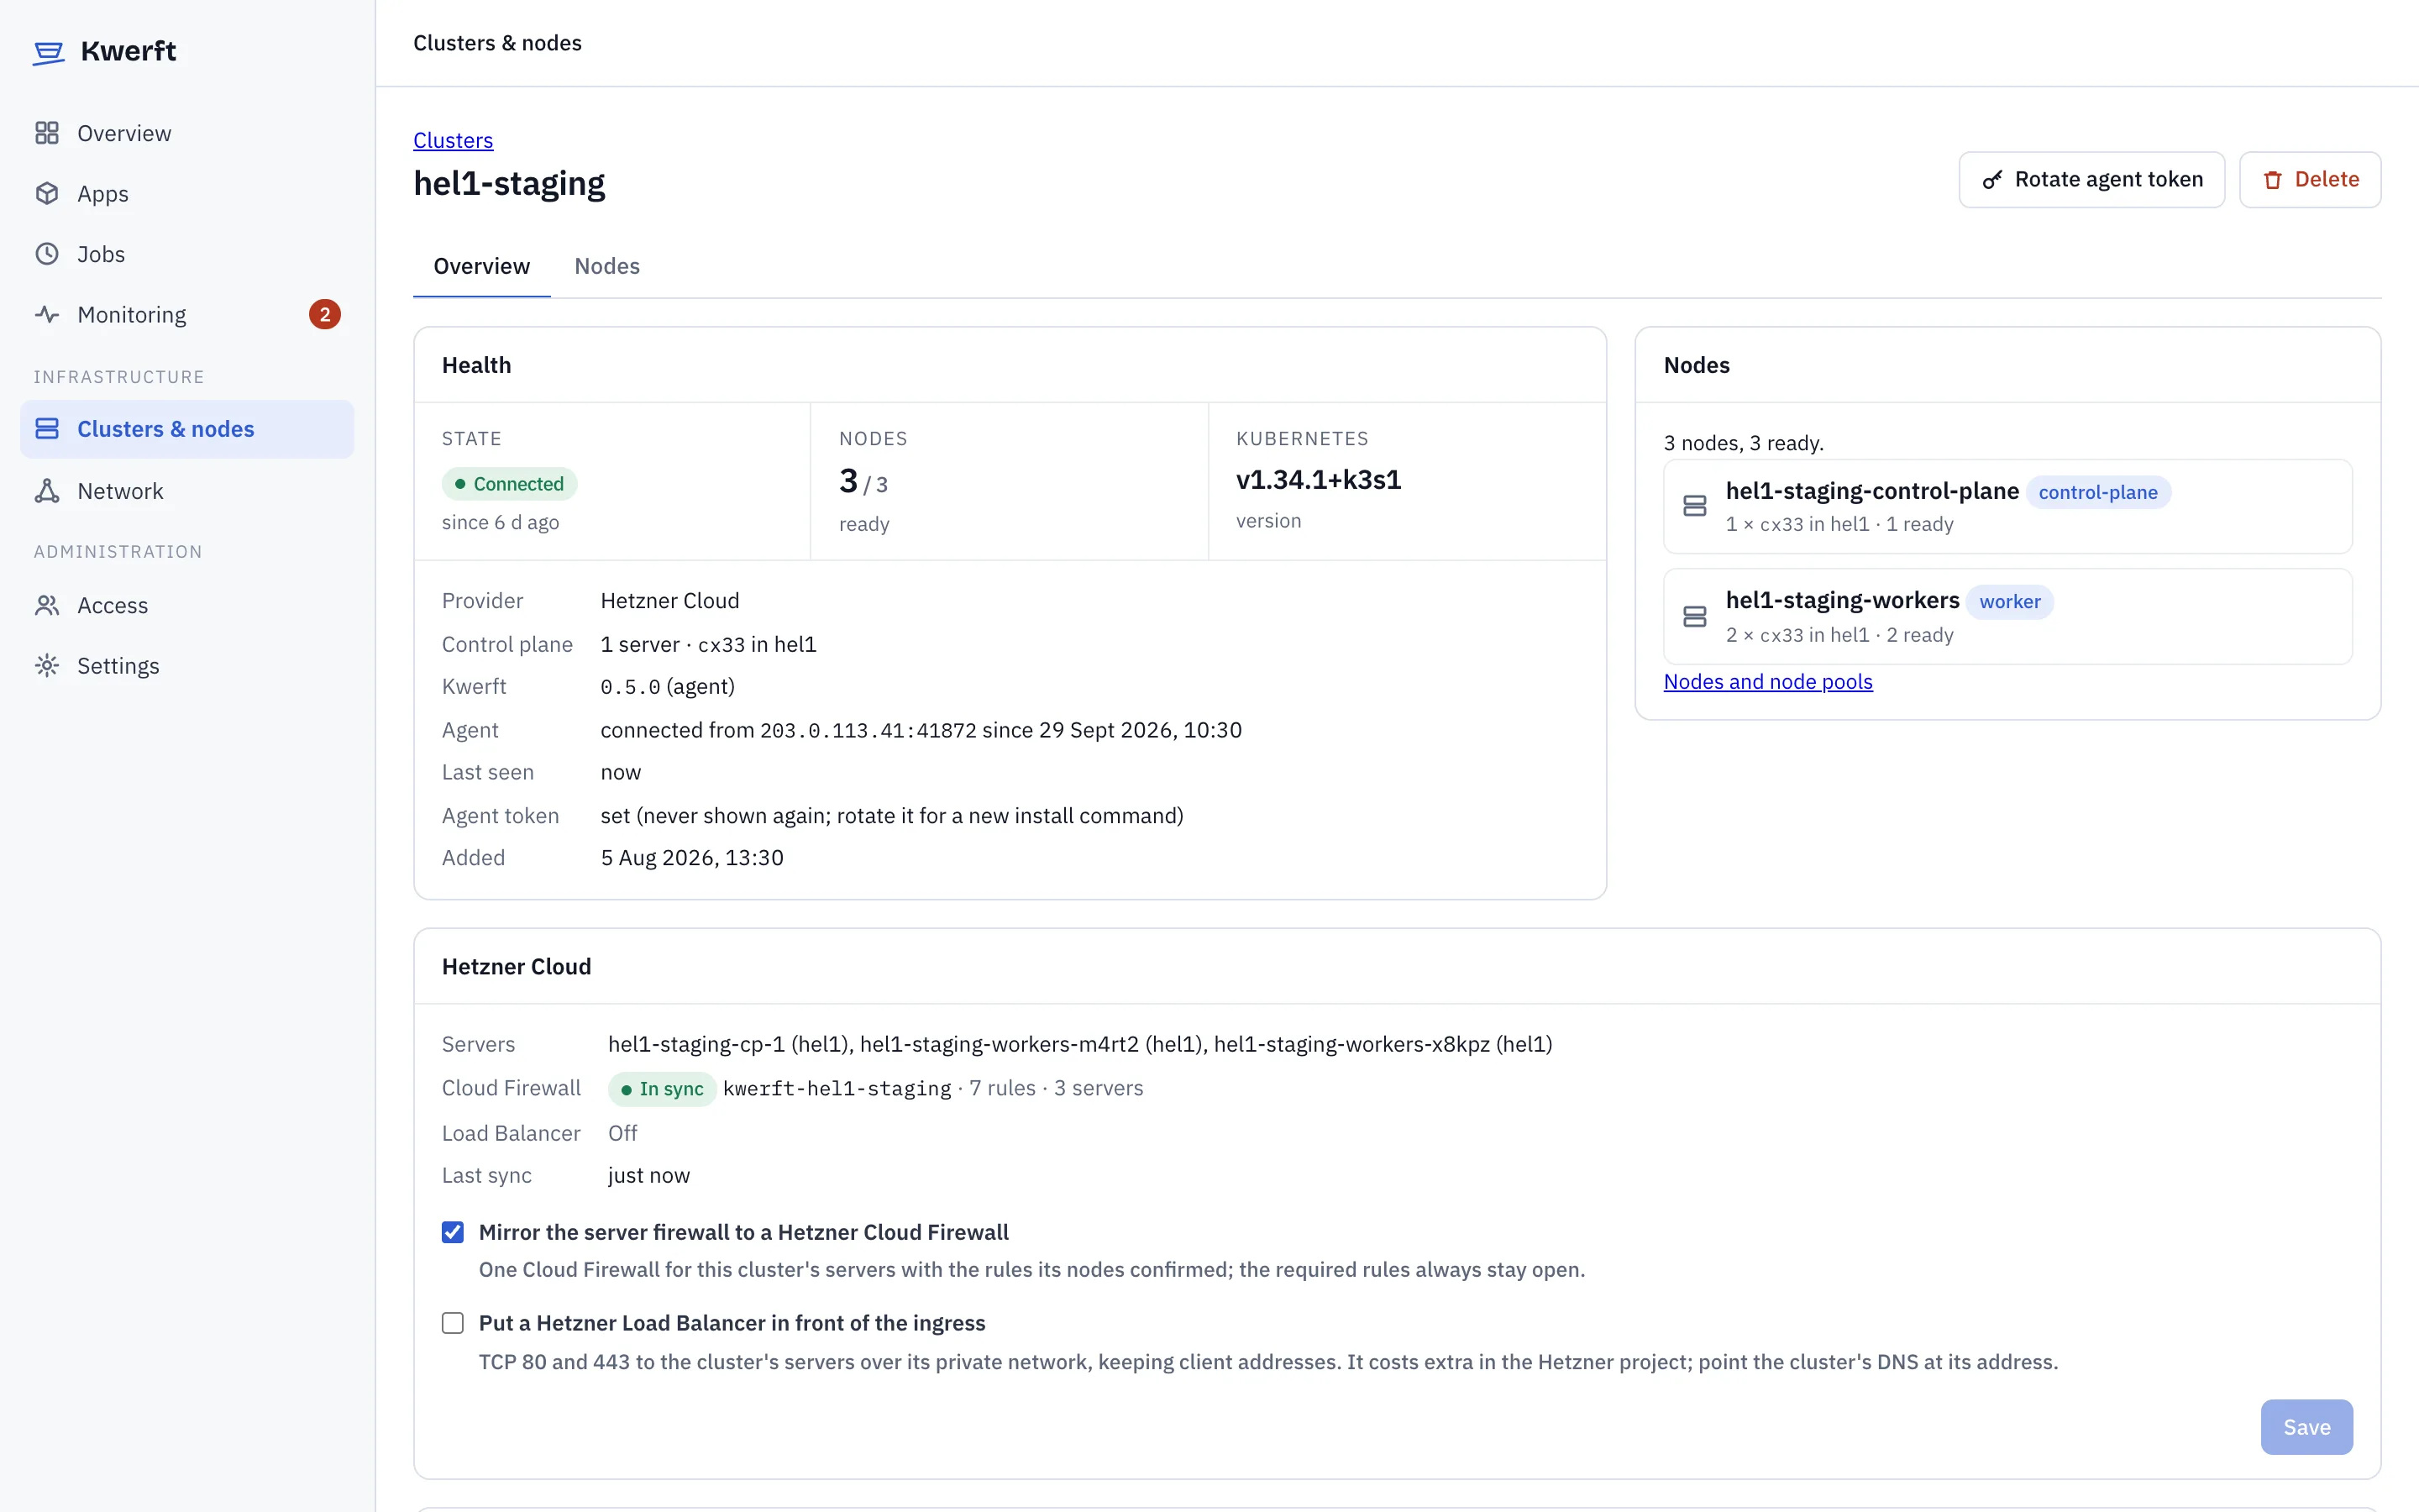Click the Delete cluster button
The height and width of the screenshot is (1512, 2419).
(2310, 180)
